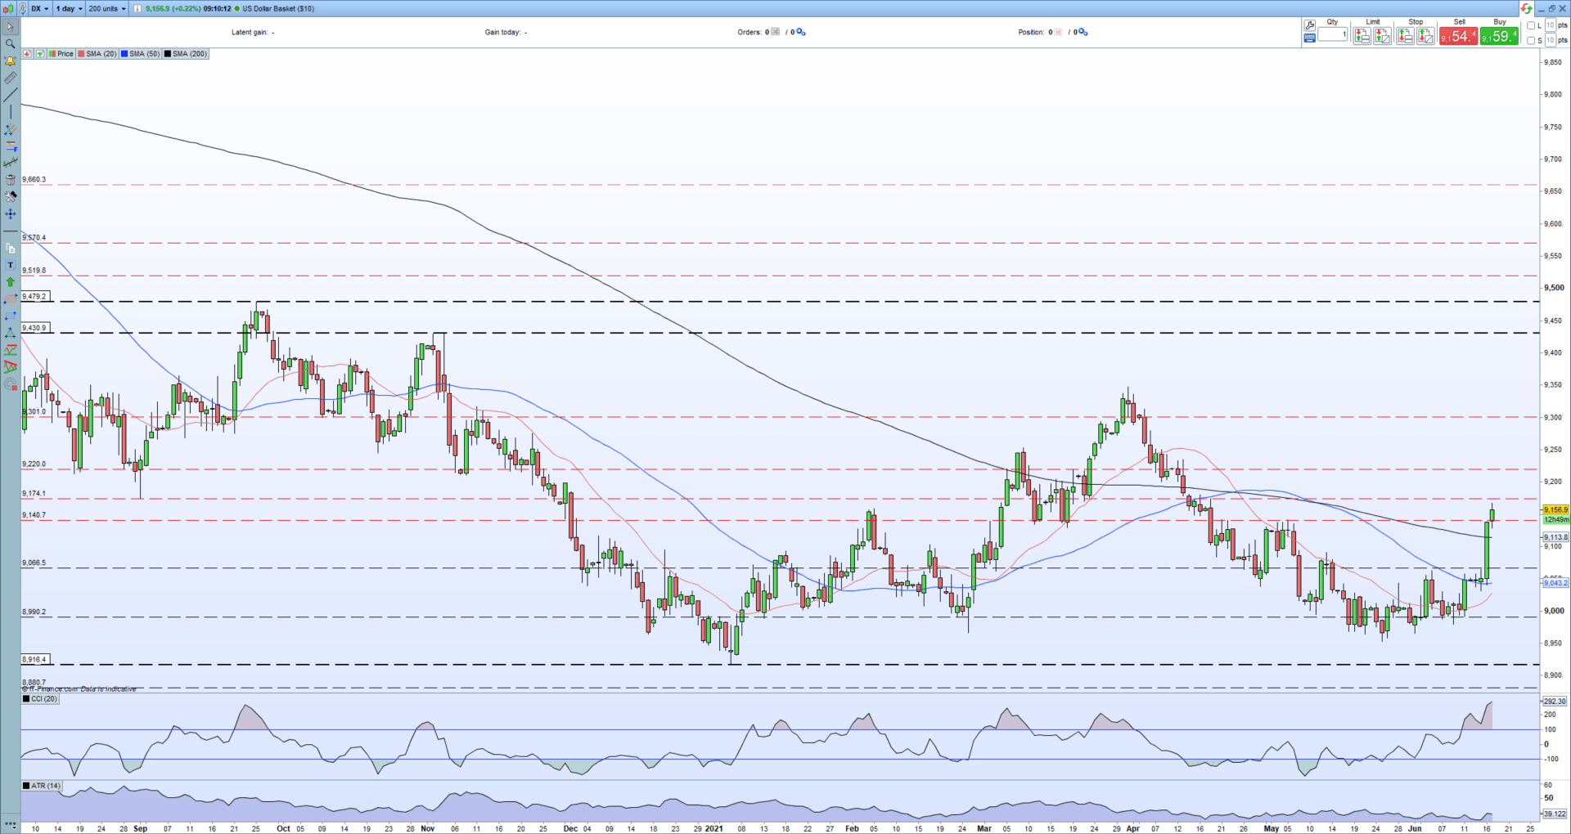Activate the magnifying glass zoom tool
This screenshot has width=1571, height=834.
(x=10, y=44)
